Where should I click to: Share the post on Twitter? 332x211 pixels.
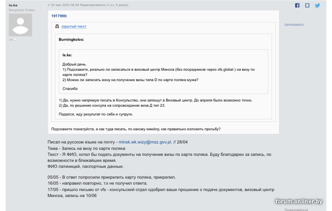(x=317, y=5)
